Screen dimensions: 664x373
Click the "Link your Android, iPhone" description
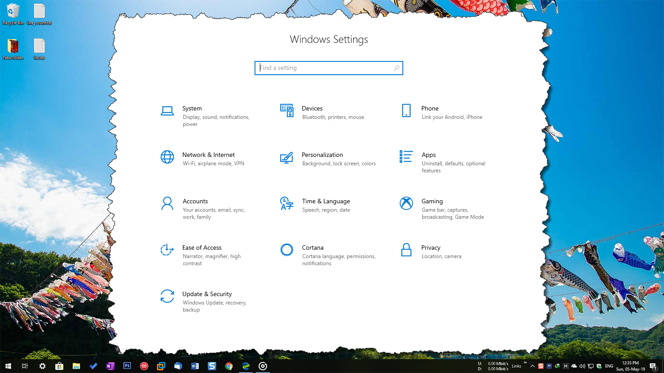(452, 117)
